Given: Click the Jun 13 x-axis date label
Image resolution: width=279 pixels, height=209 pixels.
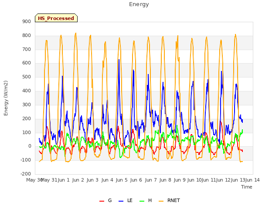Looking at the screenshot, I should coord(238,180).
